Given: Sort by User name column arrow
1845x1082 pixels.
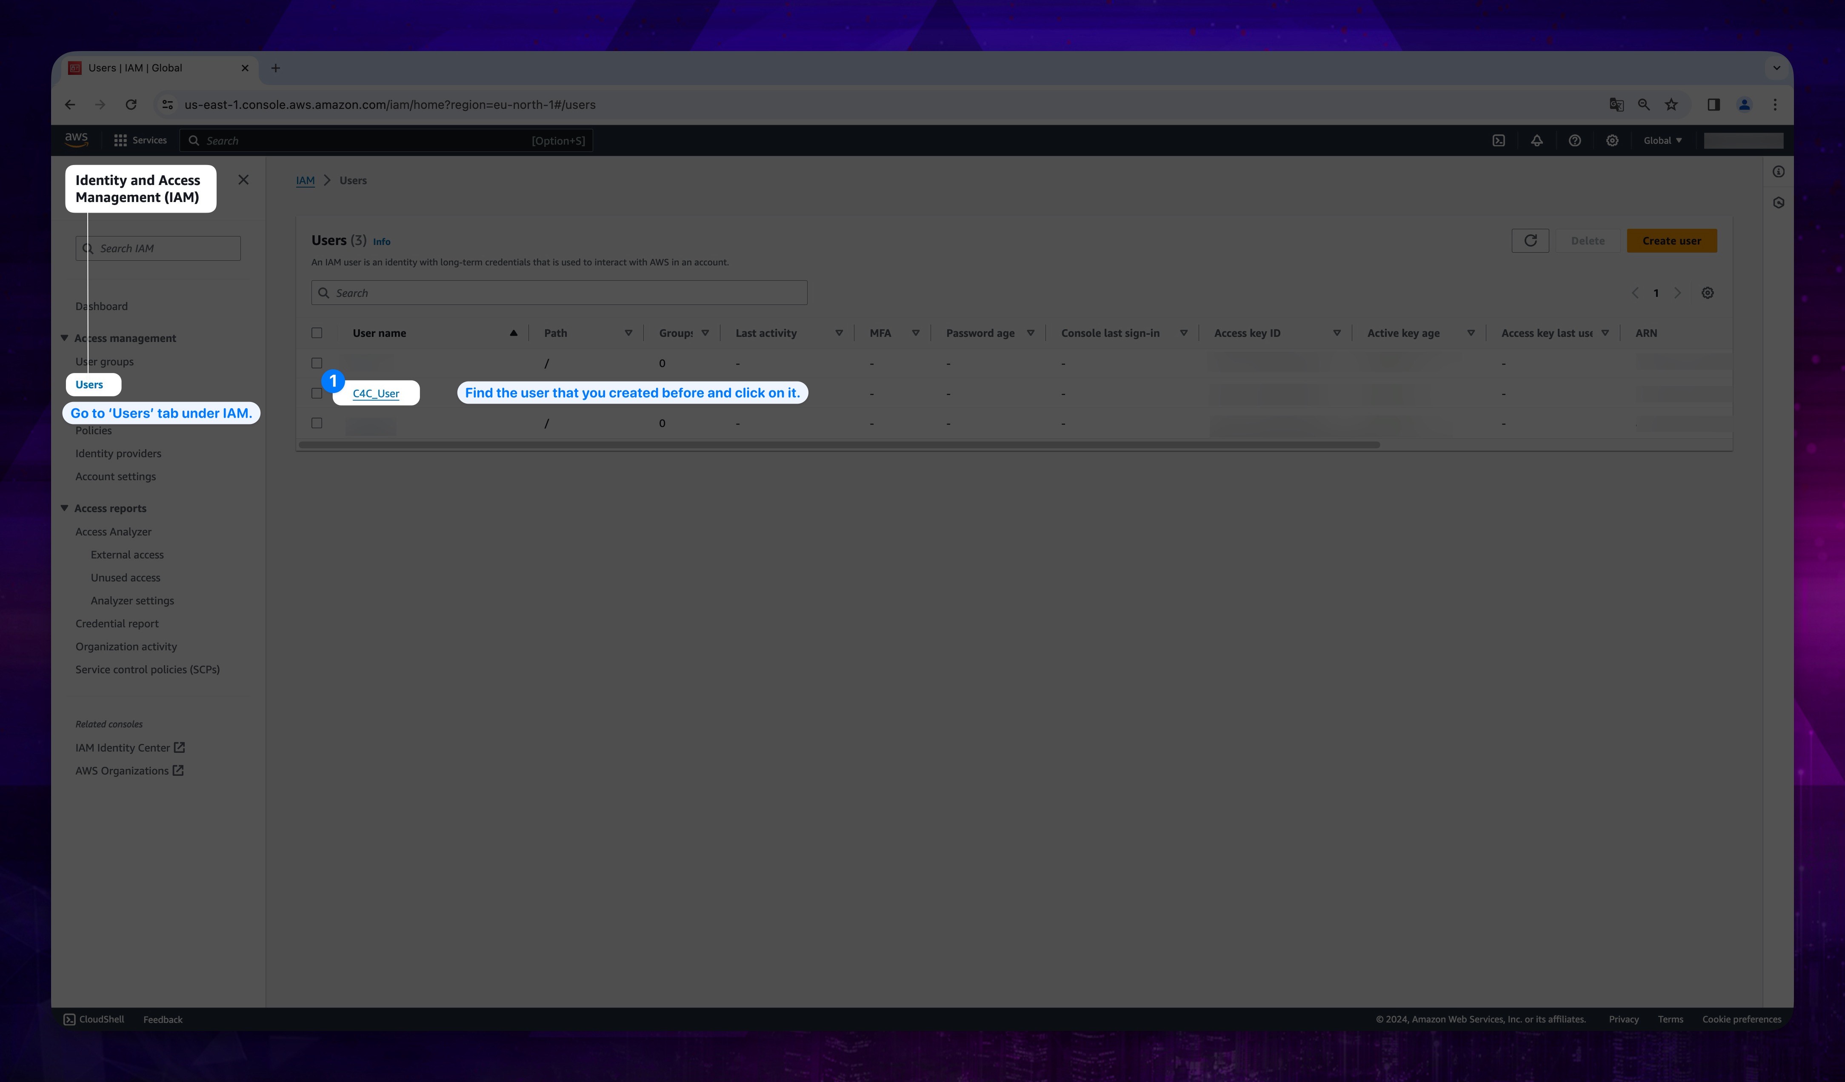Looking at the screenshot, I should pyautogui.click(x=514, y=333).
